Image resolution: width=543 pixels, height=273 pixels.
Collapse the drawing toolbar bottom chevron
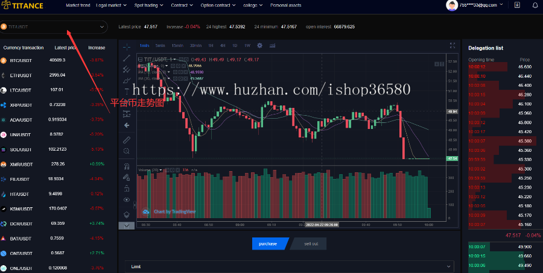(127, 226)
